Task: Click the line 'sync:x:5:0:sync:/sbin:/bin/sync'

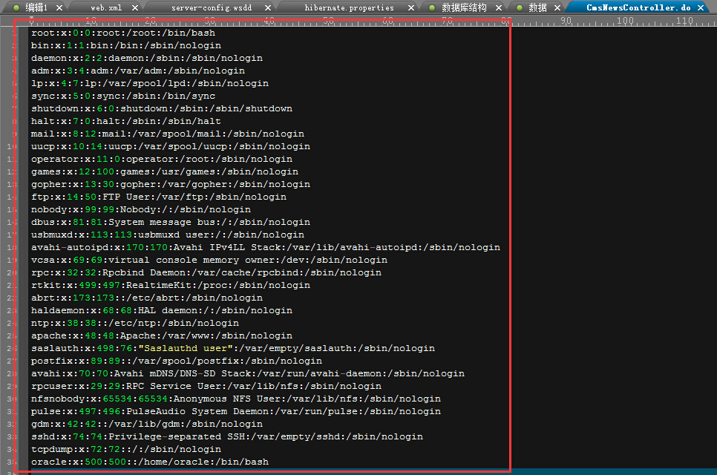Action: coord(123,96)
